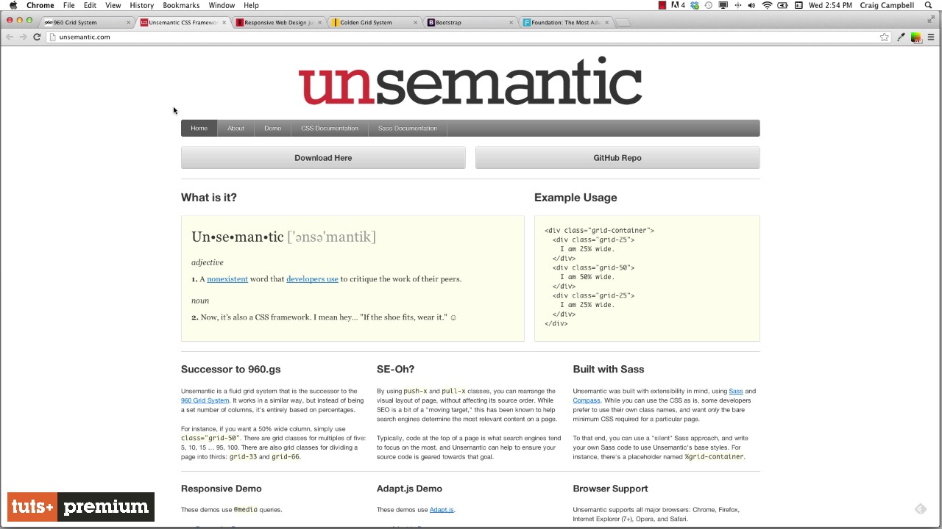The width and height of the screenshot is (942, 529).
Task: Close the Golden Grid System tab
Action: 415,23
